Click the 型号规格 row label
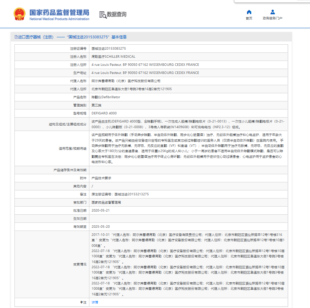The width and height of the screenshot is (310, 308). [80, 113]
